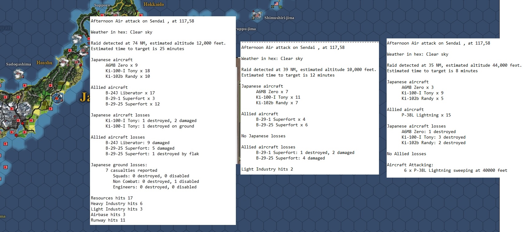
Task: Click the 'B-29-25 Superfort x 12' line
Action: (x=133, y=104)
